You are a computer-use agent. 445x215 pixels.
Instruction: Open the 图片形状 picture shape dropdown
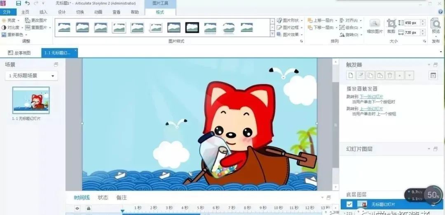pos(290,21)
